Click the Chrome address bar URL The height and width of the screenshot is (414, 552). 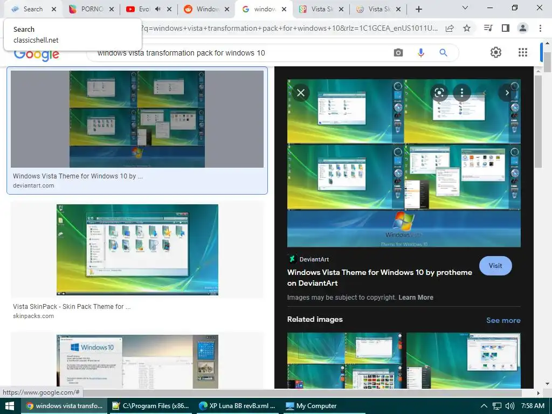click(289, 28)
